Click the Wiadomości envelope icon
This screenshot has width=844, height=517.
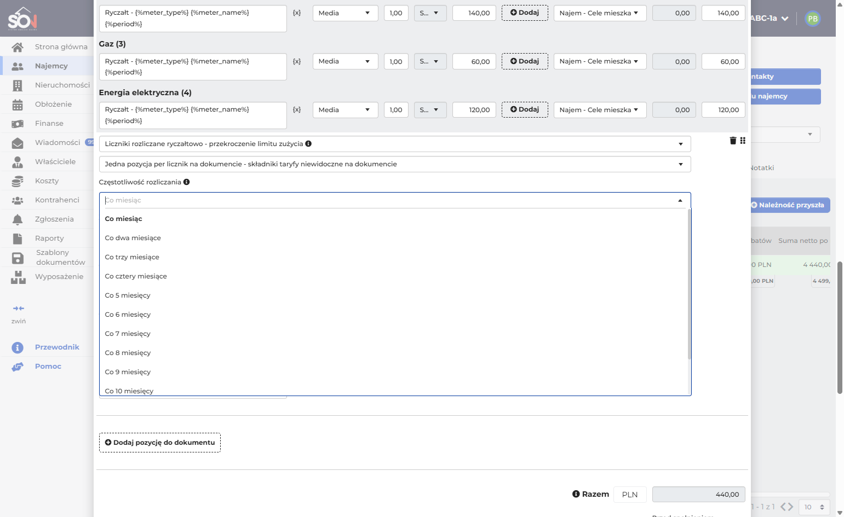[x=18, y=143]
